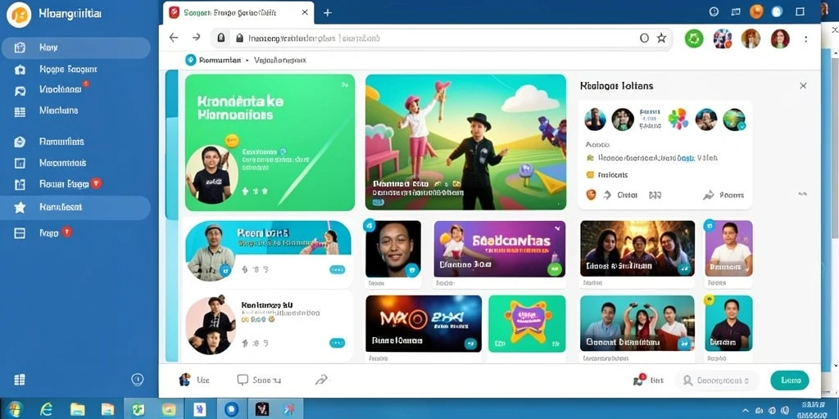Open the Windows Start button

[15, 409]
